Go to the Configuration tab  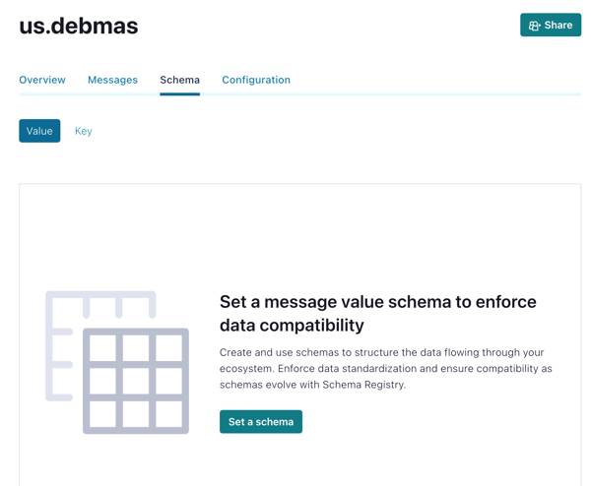pos(256,80)
